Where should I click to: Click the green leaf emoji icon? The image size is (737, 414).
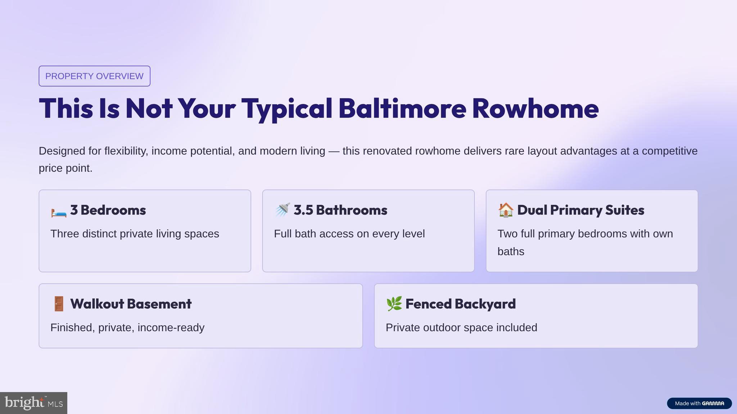[x=394, y=304]
